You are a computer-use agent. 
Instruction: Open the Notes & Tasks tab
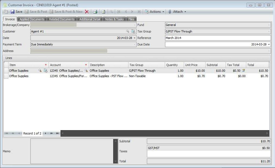(114, 19)
